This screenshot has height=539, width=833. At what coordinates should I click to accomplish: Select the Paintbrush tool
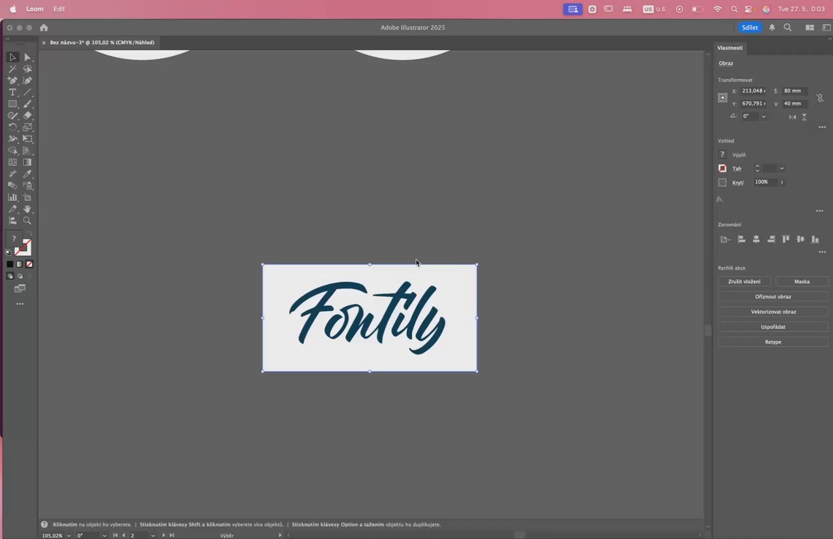tap(27, 104)
